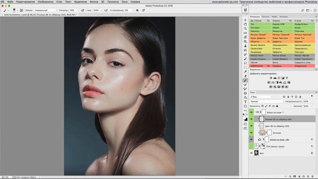Viewport: 318px width, 179px height.
Task: Hide the 'Цвет (B) по образцу' layer
Action: point(251,126)
